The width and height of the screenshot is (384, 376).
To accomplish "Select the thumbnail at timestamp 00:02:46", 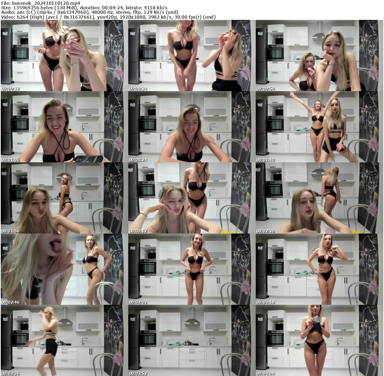I will (64, 269).
